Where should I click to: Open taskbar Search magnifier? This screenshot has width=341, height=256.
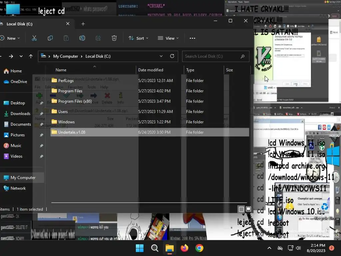[155, 248]
